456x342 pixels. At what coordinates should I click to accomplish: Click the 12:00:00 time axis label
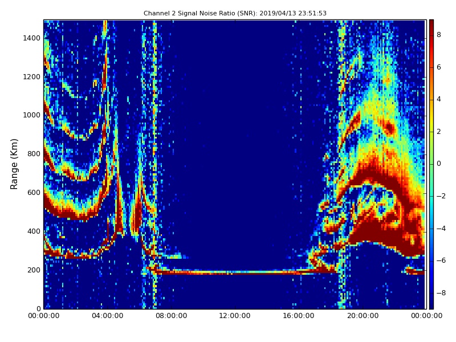coord(235,316)
